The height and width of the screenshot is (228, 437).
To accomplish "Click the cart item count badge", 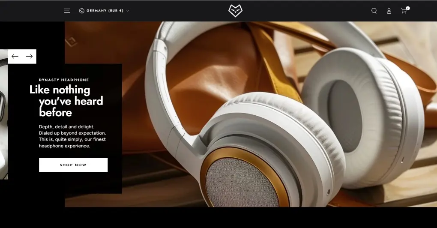I will pyautogui.click(x=407, y=8).
